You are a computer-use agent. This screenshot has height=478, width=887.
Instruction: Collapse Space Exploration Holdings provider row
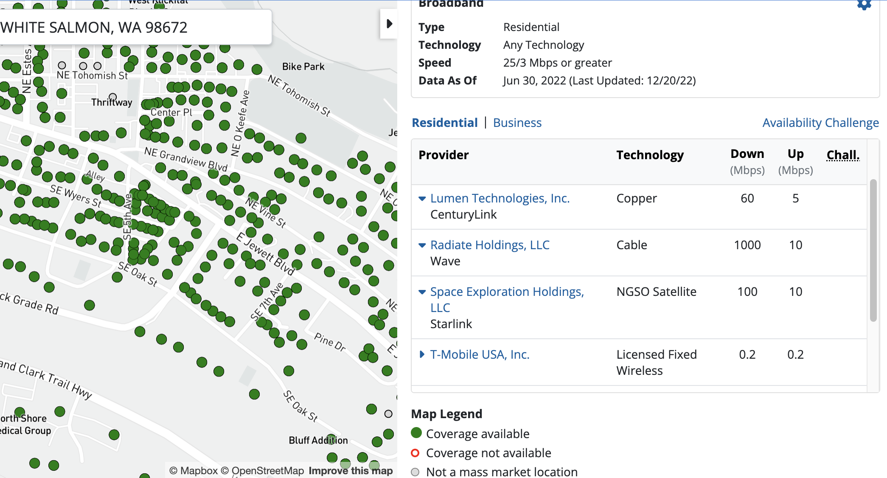coord(422,292)
